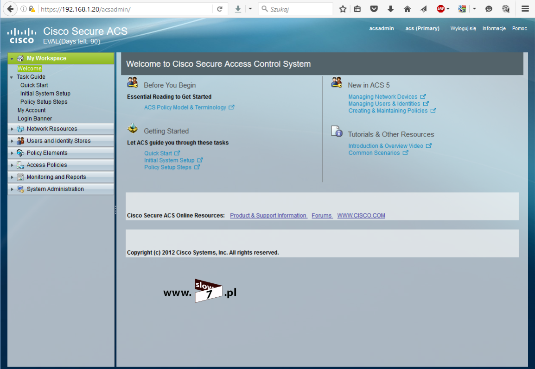535x369 pixels.
Task: Open the ABP dropdown arrow
Action: tap(448, 9)
